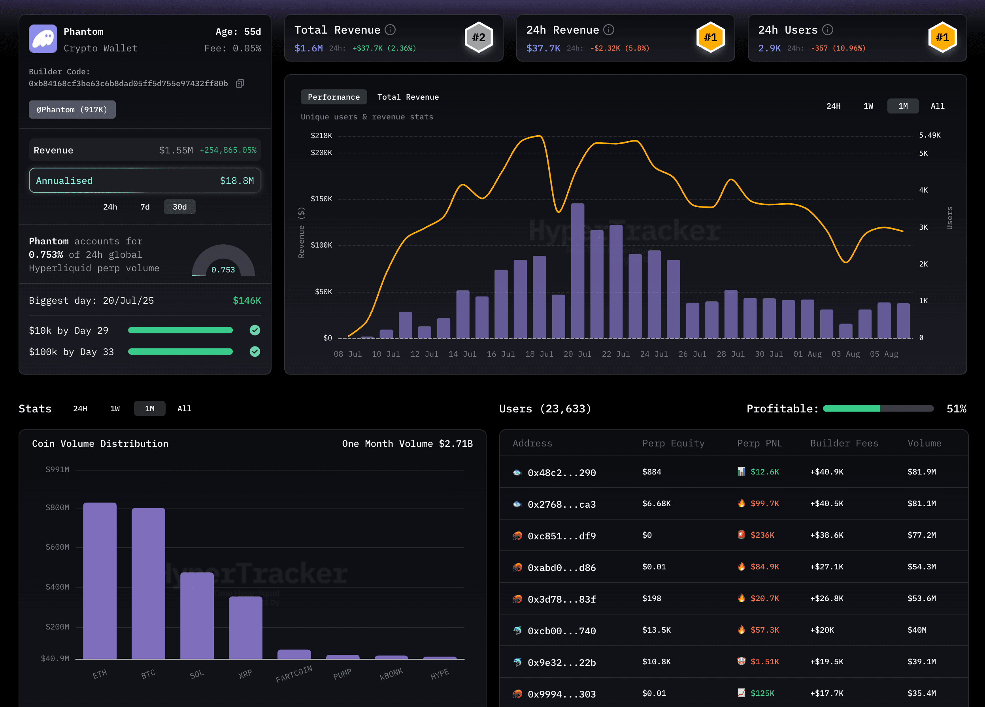Select the builder code address text

pyautogui.click(x=128, y=83)
